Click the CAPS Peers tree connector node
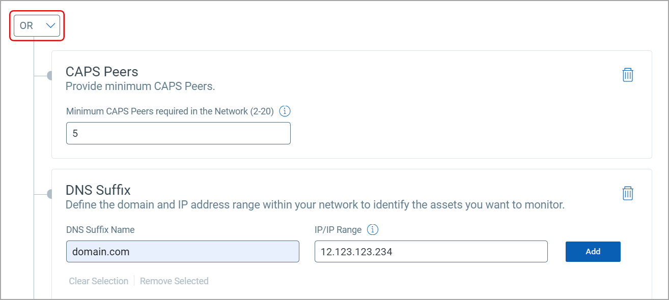 [49, 76]
